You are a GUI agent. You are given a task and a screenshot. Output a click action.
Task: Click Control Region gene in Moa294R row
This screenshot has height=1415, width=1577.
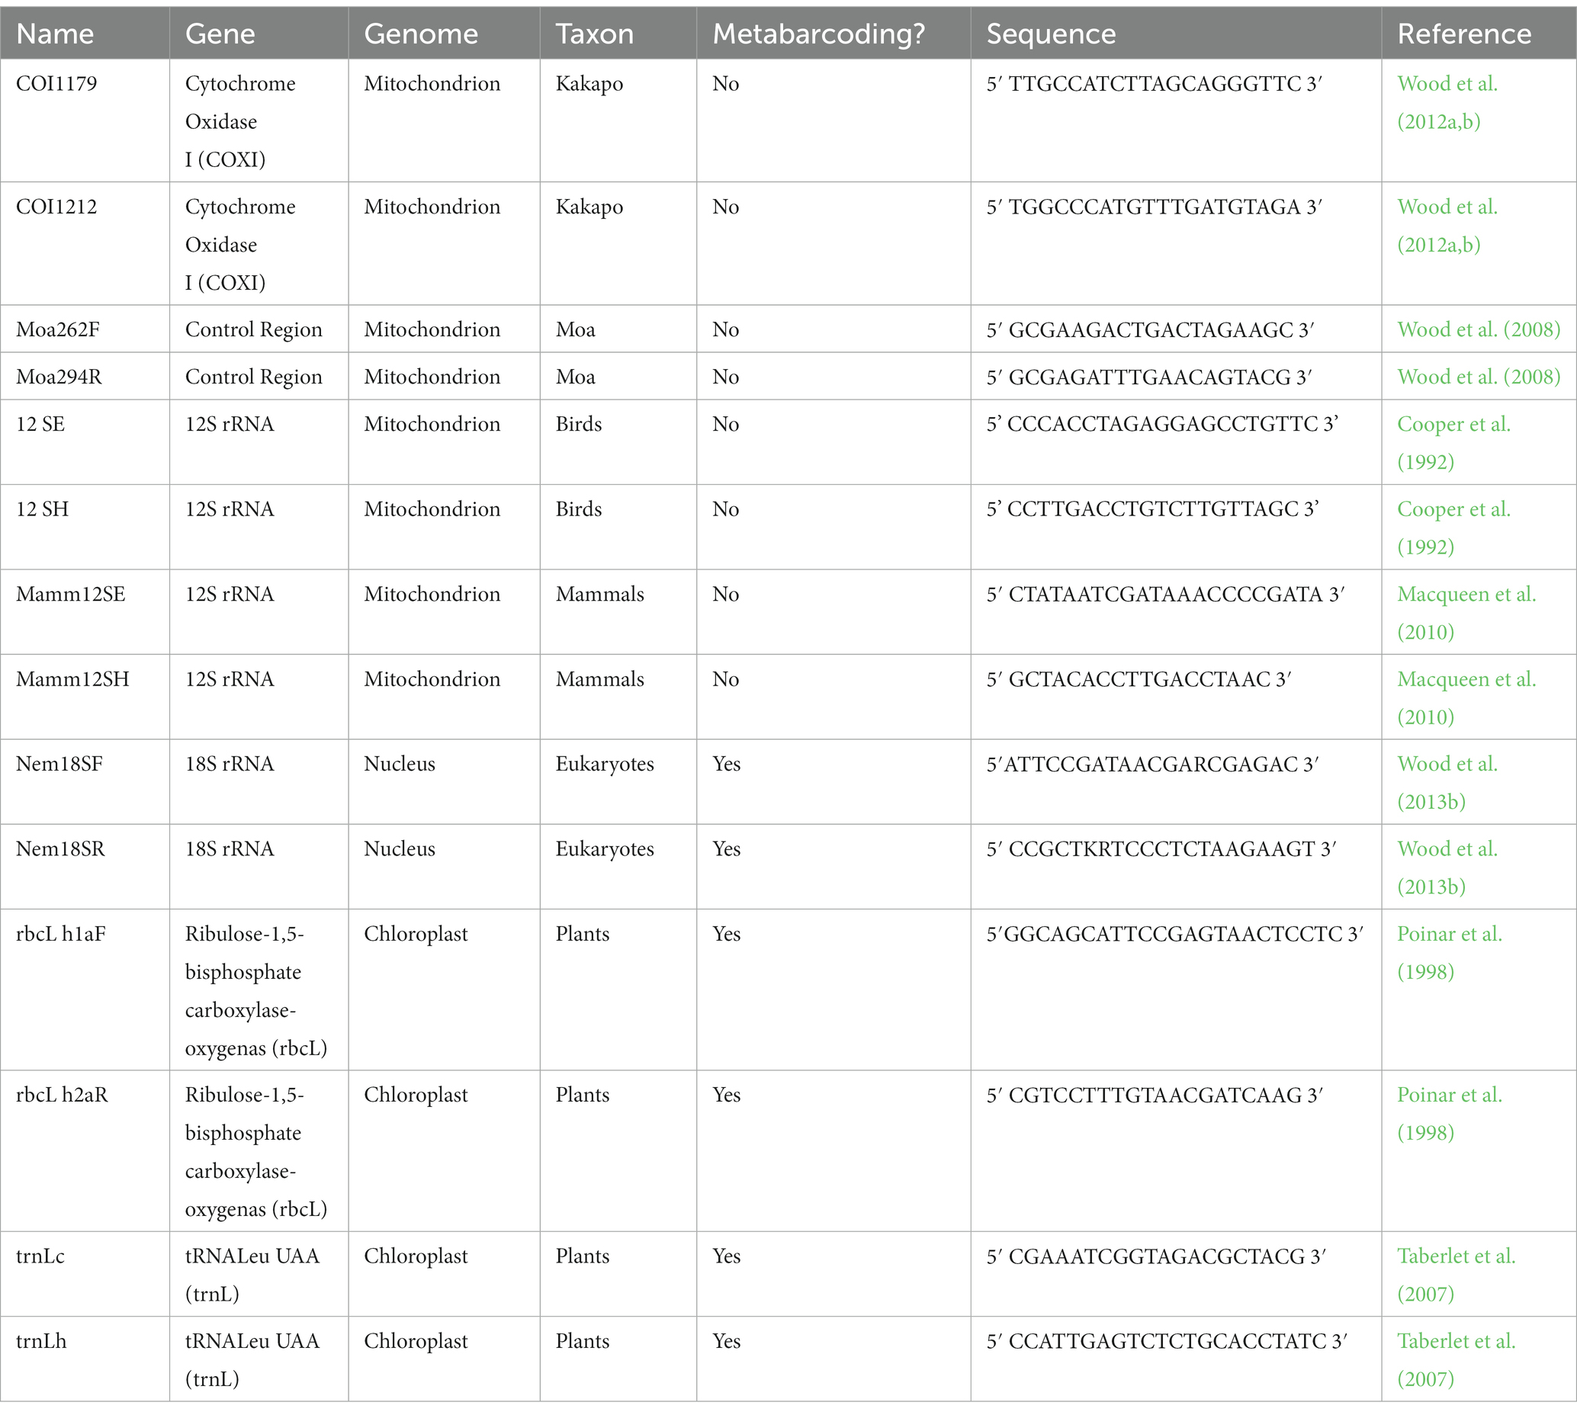click(253, 377)
